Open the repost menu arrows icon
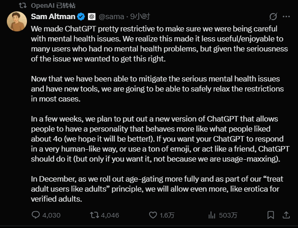 tap(94, 215)
